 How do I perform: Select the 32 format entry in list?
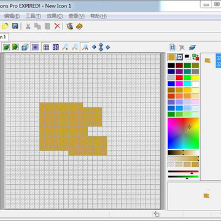tap(219, 61)
